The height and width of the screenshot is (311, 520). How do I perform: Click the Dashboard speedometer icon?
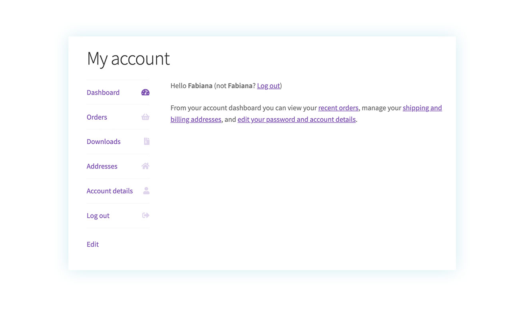[x=146, y=92]
